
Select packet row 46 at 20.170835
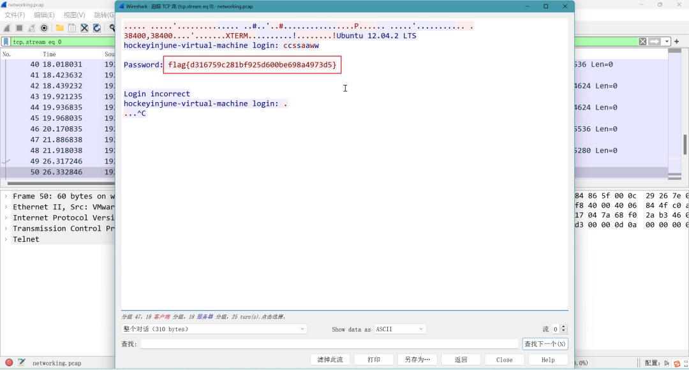[57, 129]
